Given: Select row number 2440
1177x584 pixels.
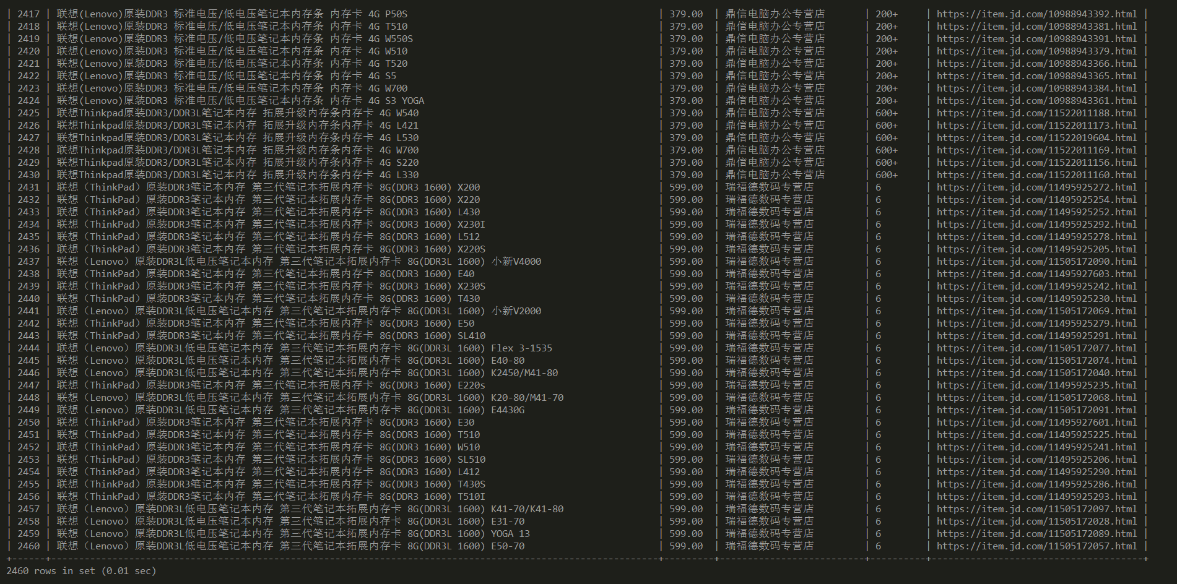Looking at the screenshot, I should (x=28, y=298).
